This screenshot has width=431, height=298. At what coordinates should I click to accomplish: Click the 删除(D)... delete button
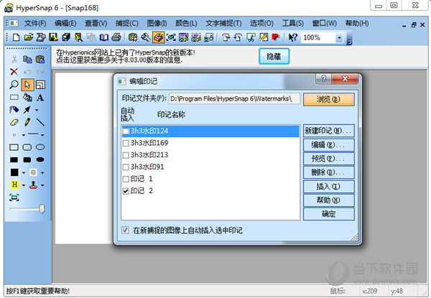click(x=329, y=172)
